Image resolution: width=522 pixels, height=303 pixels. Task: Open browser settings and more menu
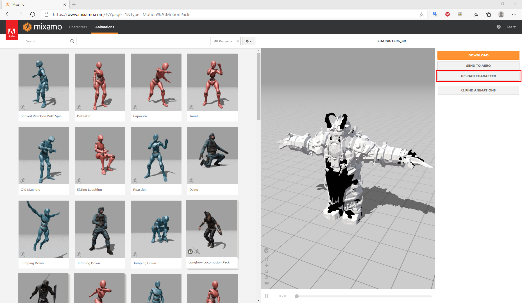[x=514, y=14]
